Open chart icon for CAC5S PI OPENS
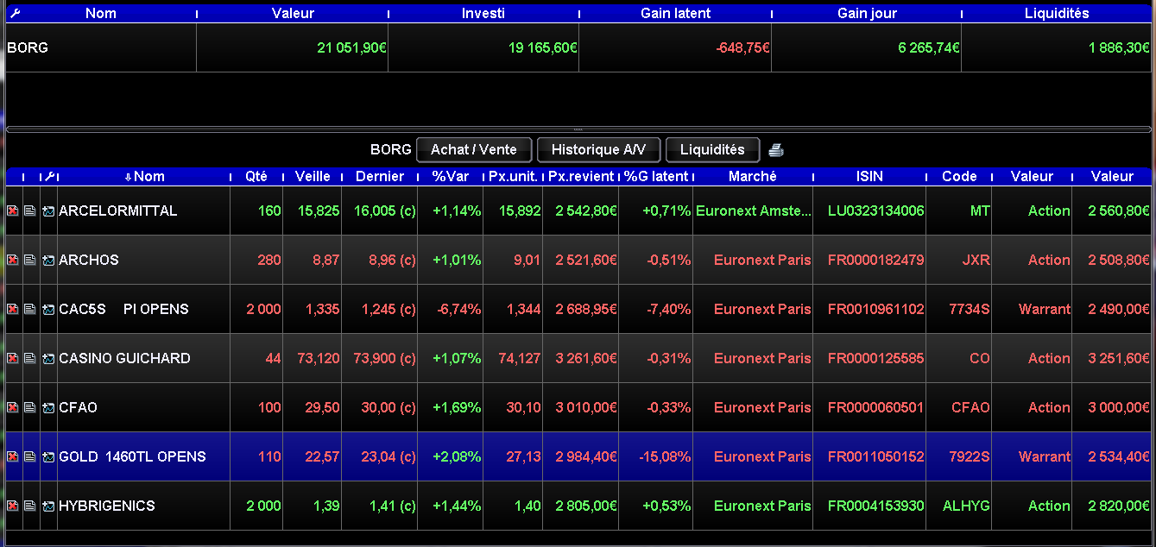 pyautogui.click(x=48, y=310)
